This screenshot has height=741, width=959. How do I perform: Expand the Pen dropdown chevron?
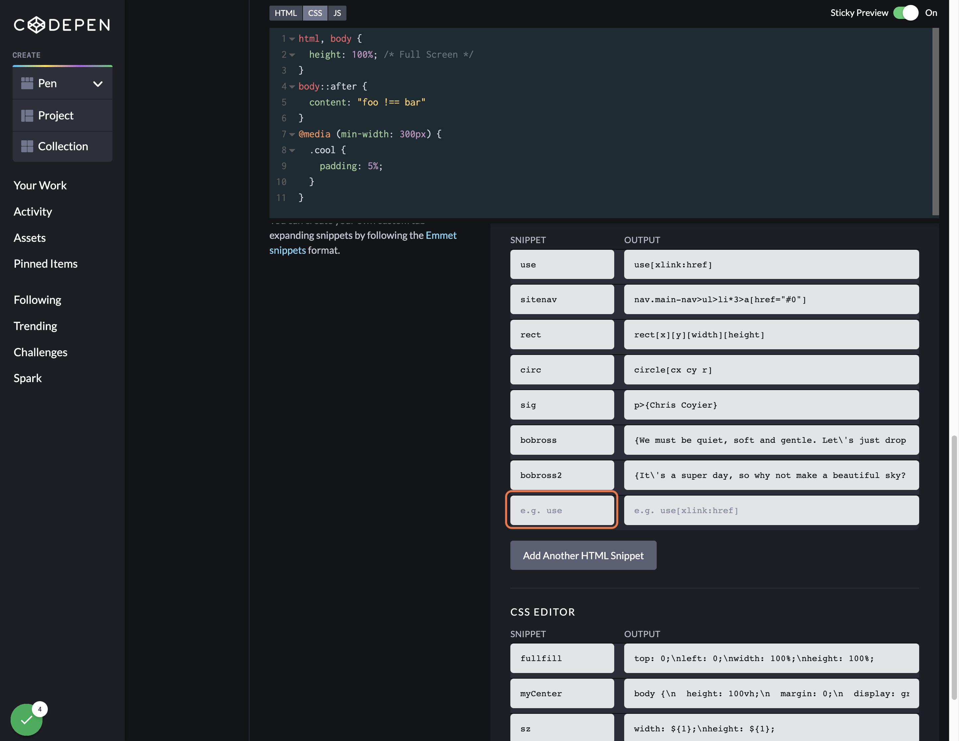pyautogui.click(x=98, y=84)
